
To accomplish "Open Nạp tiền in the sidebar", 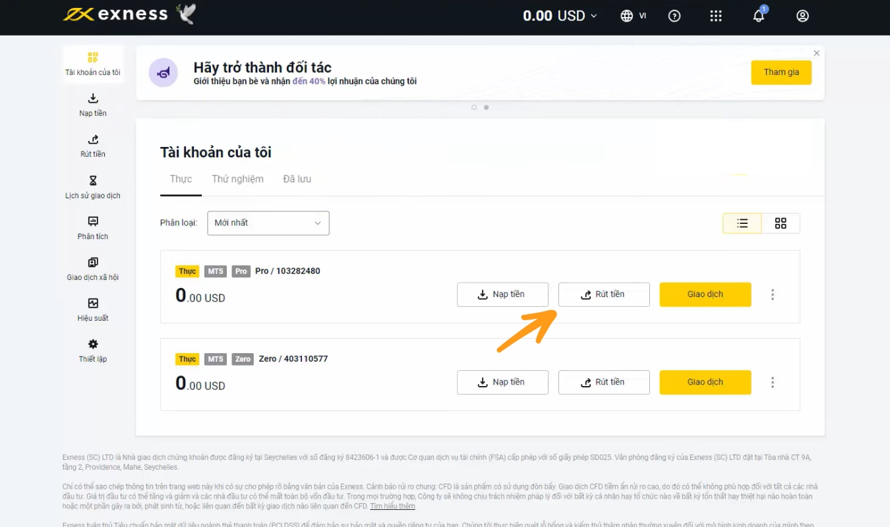I will 93,105.
